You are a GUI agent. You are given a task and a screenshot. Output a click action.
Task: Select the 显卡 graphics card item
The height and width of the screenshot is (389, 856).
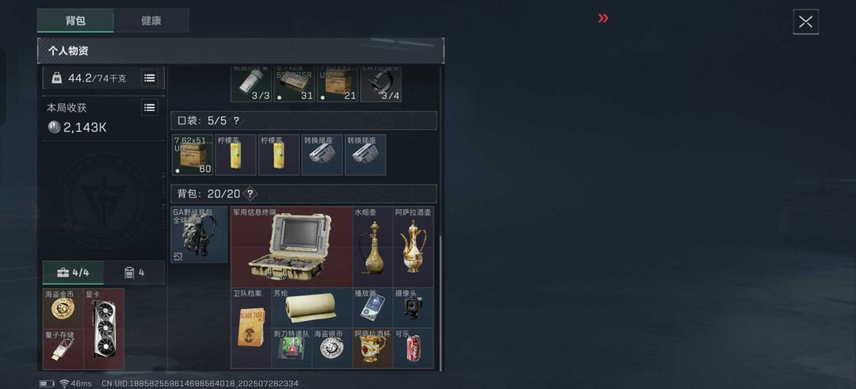(104, 329)
